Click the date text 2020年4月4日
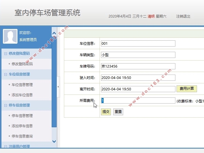This screenshot has height=153, width=204. click(120, 16)
